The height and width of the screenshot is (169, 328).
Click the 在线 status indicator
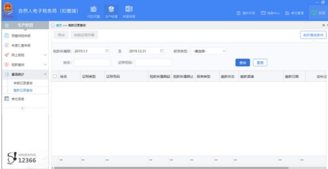coord(318,13)
